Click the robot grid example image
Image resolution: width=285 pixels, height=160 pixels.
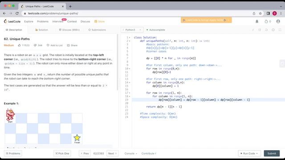coord(44,126)
